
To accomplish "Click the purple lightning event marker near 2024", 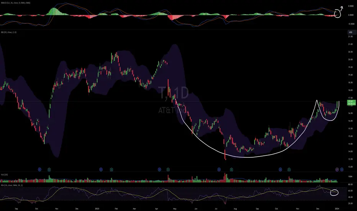I will pyautogui.click(x=337, y=170).
